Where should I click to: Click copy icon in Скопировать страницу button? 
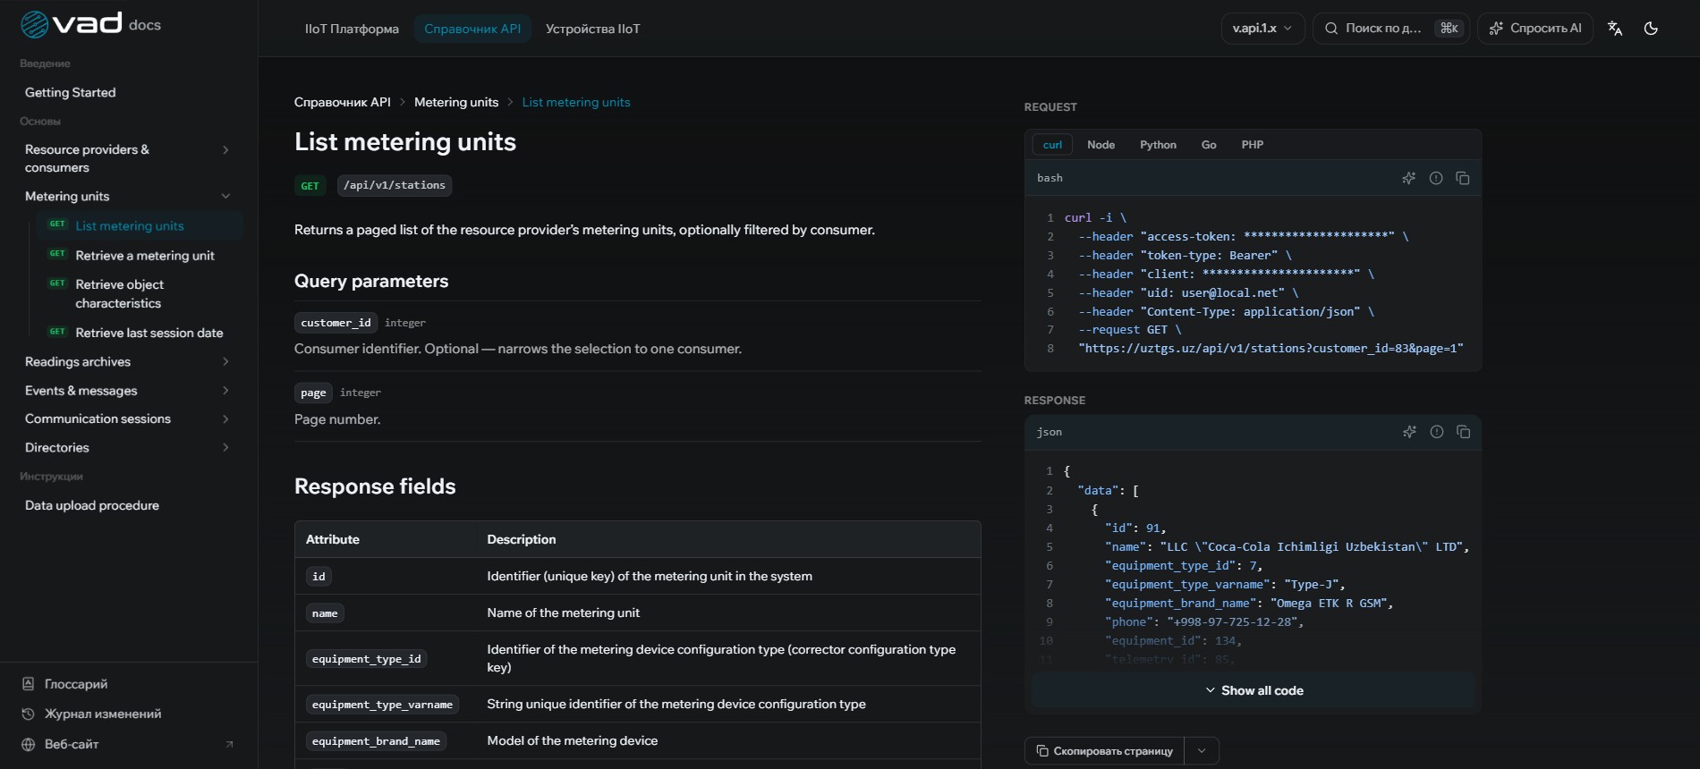coord(1042,751)
